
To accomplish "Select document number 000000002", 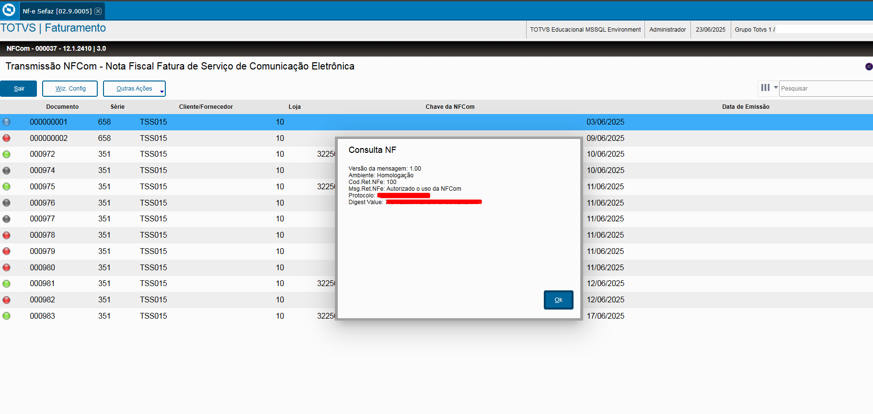I will [48, 138].
